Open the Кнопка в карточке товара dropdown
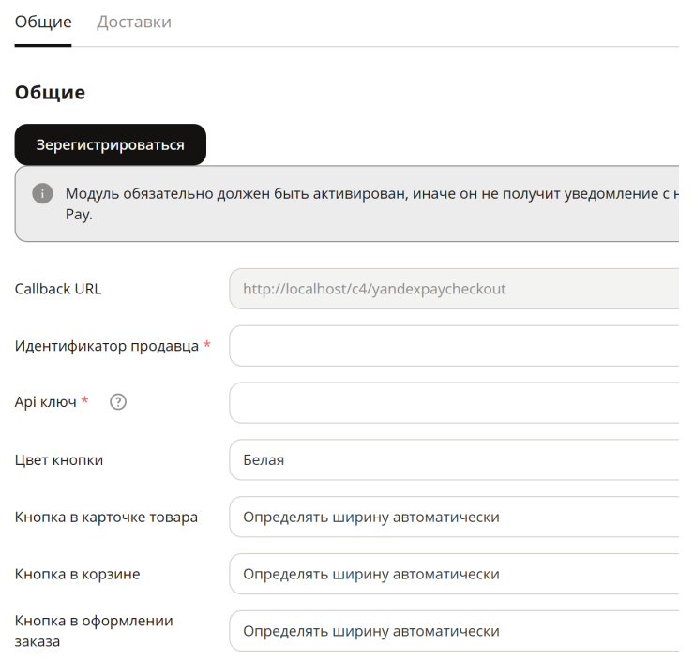The height and width of the screenshot is (661, 694). (x=454, y=517)
